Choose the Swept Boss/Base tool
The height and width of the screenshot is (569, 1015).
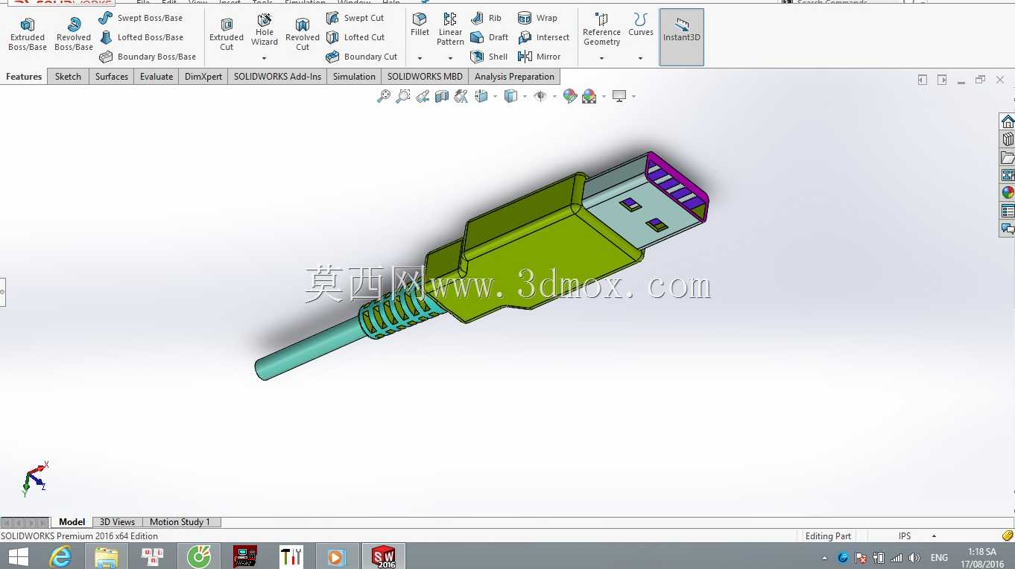coord(141,18)
